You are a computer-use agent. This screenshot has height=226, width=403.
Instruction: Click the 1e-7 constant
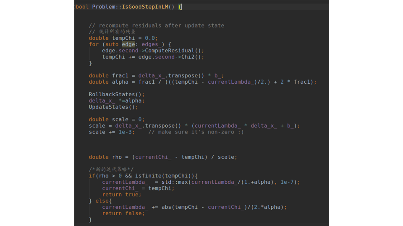pos(287,182)
